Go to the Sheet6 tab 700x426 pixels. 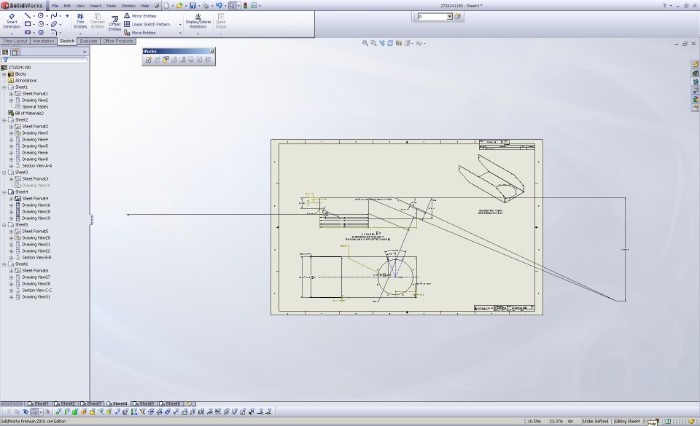pyautogui.click(x=170, y=403)
